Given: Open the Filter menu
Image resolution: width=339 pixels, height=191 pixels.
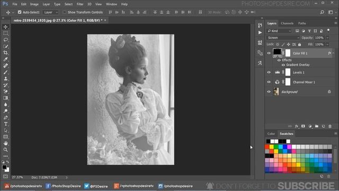Looking at the screenshot, I should (x=80, y=4).
